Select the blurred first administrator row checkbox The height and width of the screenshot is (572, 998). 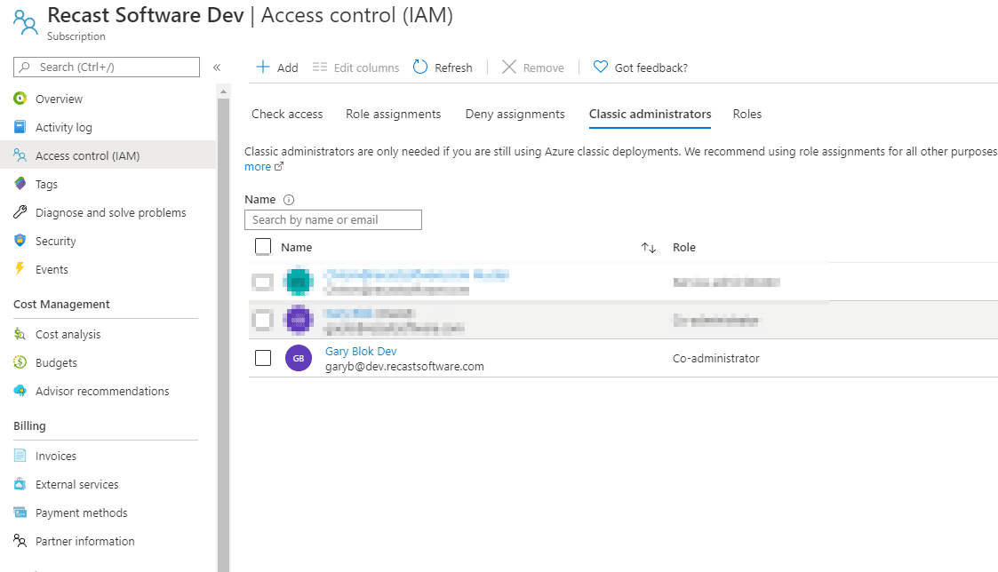[x=262, y=282]
